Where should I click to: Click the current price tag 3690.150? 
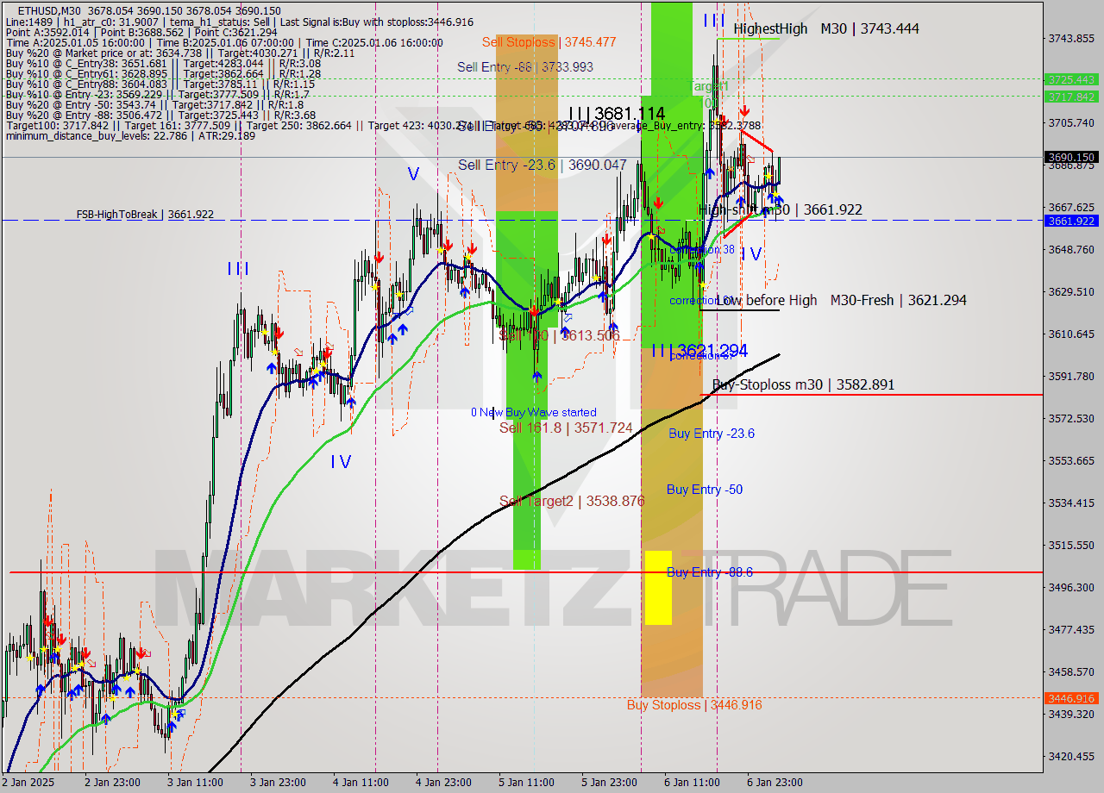click(x=1070, y=157)
